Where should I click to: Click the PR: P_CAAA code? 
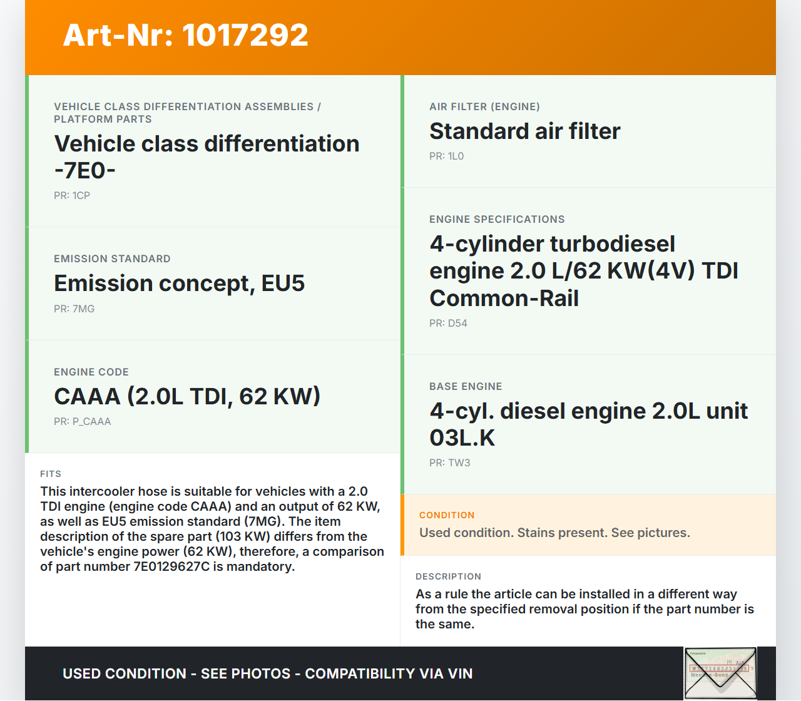(82, 421)
